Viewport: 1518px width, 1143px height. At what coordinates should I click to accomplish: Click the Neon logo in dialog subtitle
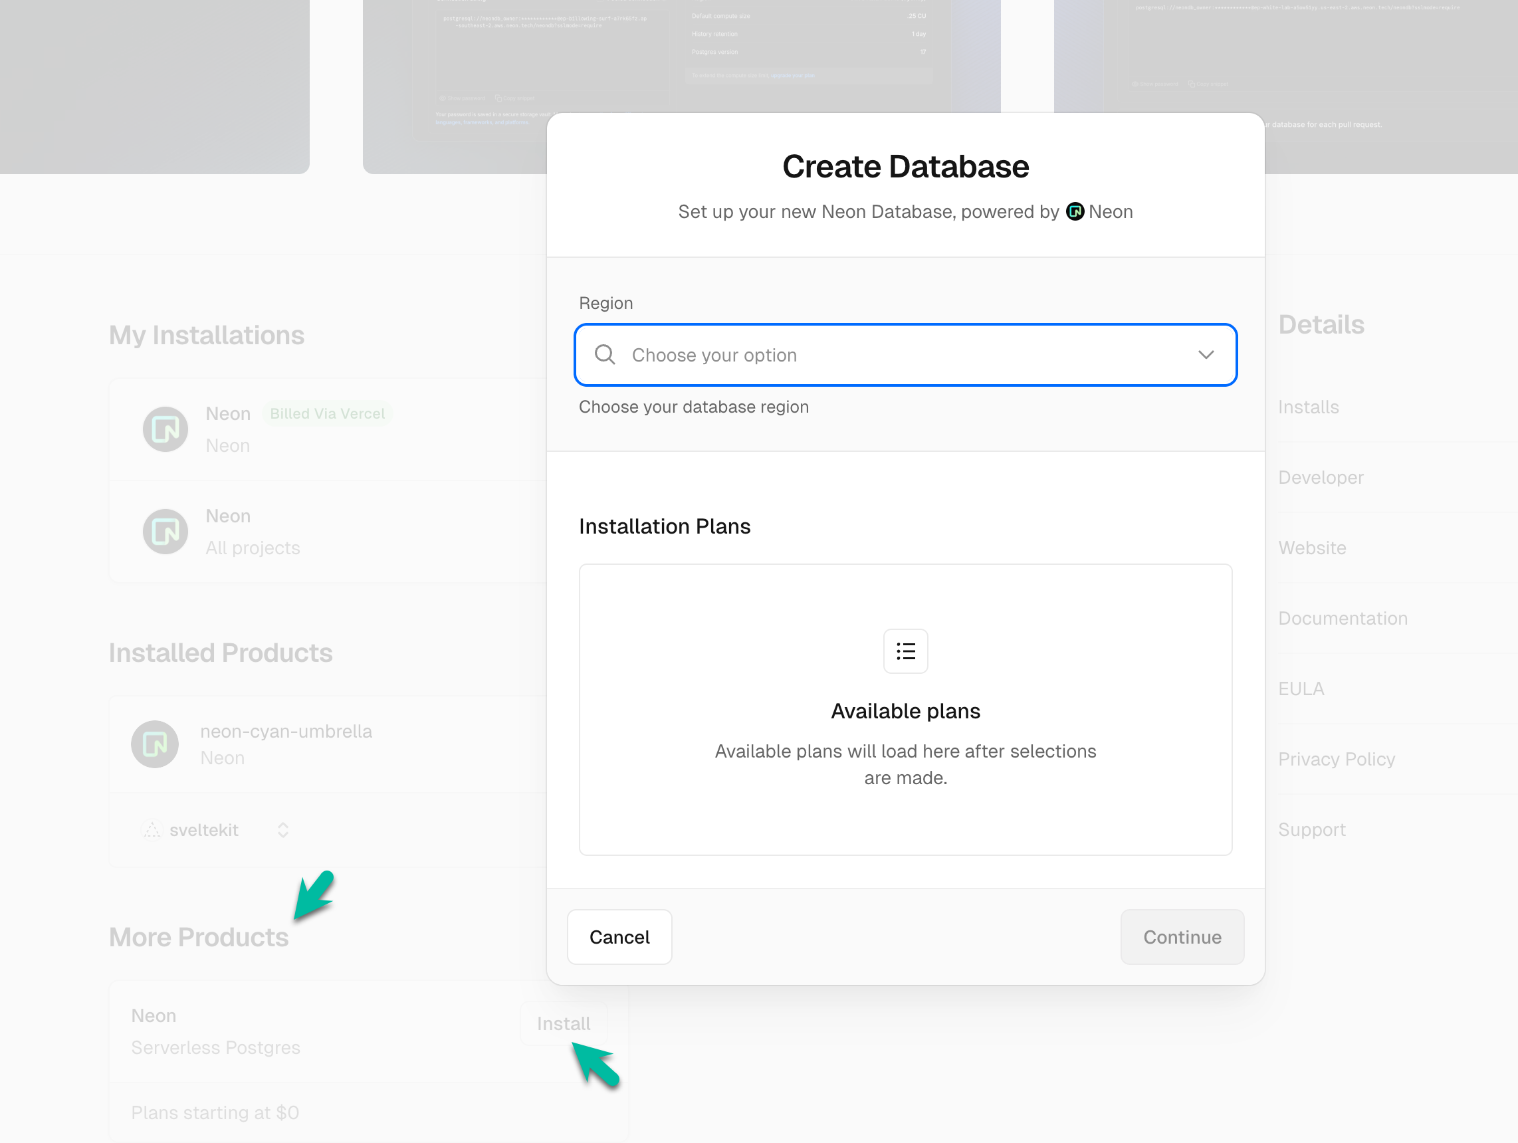point(1075,211)
